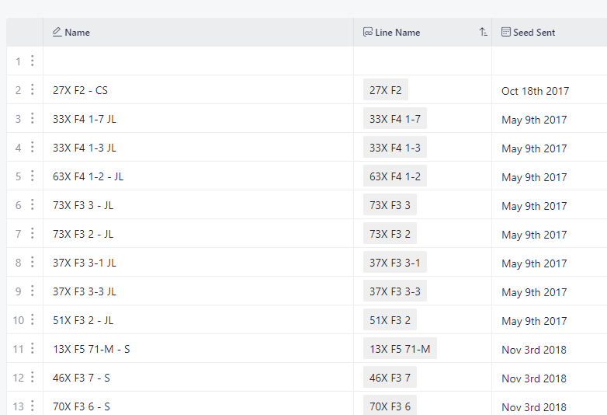This screenshot has height=415, width=607.
Task: Select the name cell "33X F4 1-7 JL"
Action: [x=198, y=119]
